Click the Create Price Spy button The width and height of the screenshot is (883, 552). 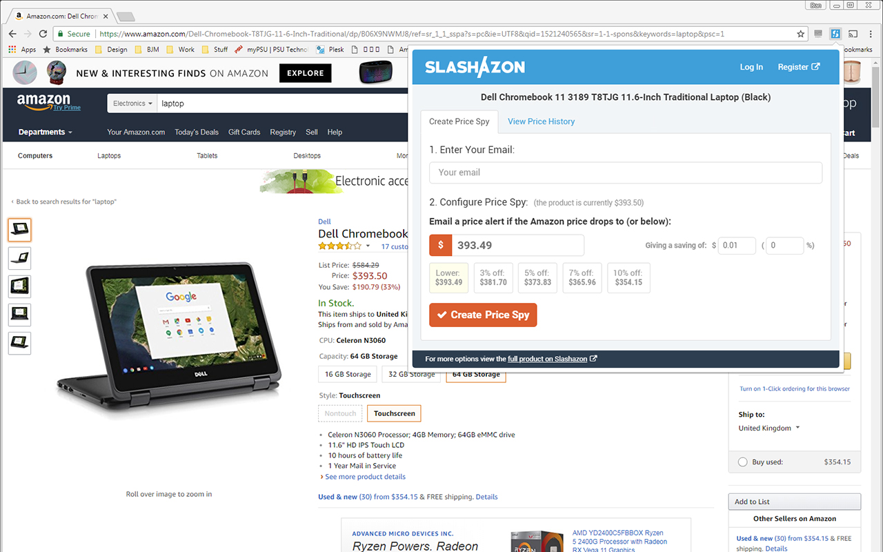pyautogui.click(x=483, y=315)
